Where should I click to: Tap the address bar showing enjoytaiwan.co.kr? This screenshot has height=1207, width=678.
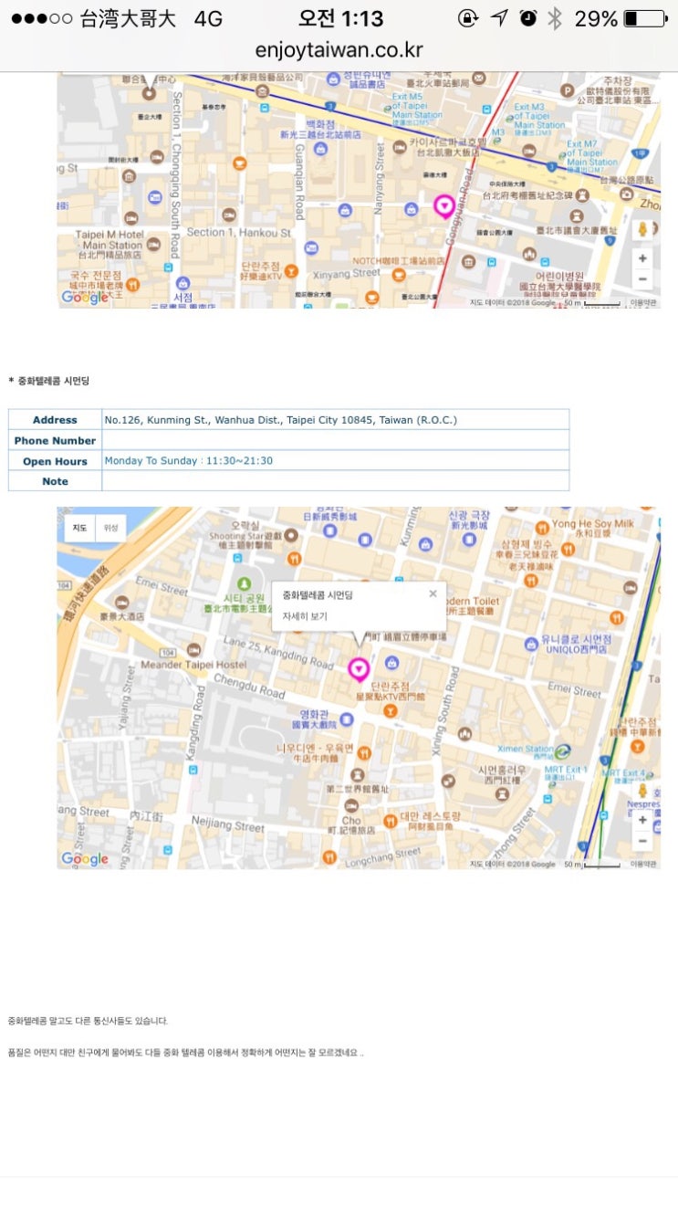point(339,49)
